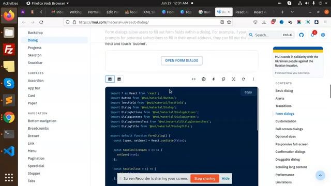The image size is (331, 186).
Task: Open the Pocket save icon
Action: click(255, 22)
